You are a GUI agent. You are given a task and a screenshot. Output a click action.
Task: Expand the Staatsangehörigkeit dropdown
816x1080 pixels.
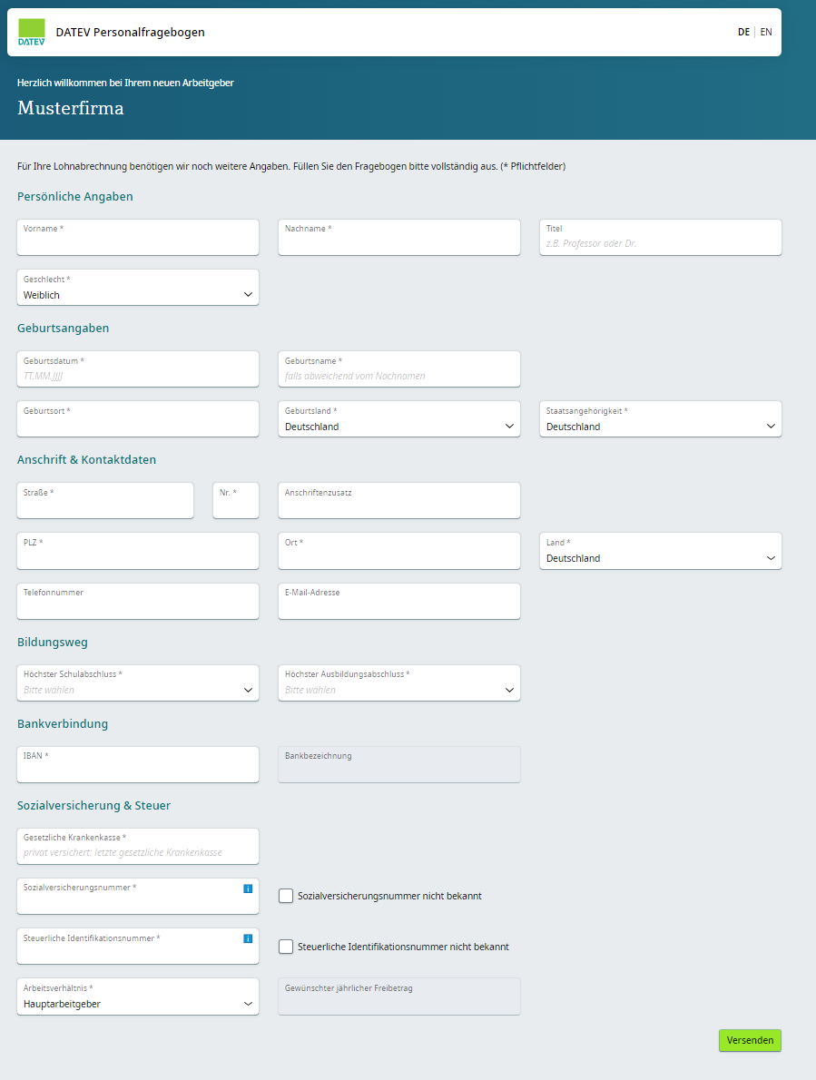tap(661, 418)
